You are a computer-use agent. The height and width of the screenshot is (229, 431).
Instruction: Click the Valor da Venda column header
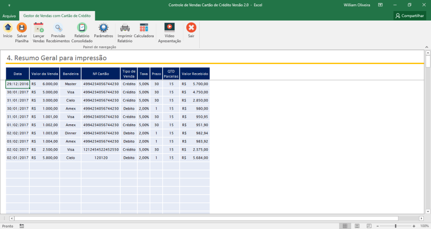click(x=45, y=74)
